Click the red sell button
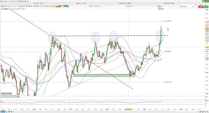Image resolution: width=209 pixels, height=113 pixels. [201, 6]
